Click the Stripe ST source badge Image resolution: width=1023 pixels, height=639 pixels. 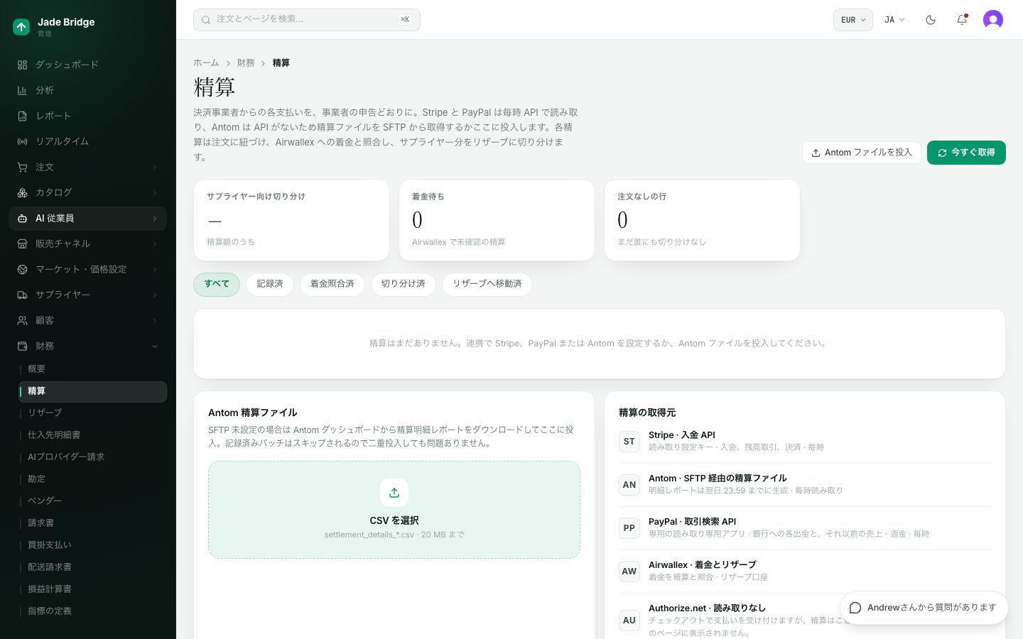click(629, 442)
